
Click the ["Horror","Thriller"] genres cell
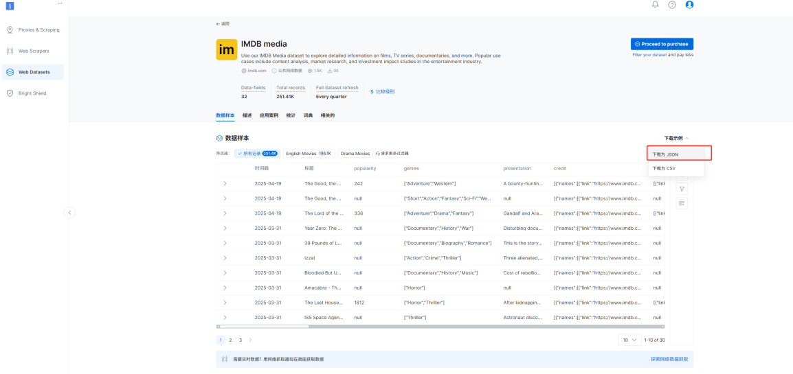coord(424,303)
